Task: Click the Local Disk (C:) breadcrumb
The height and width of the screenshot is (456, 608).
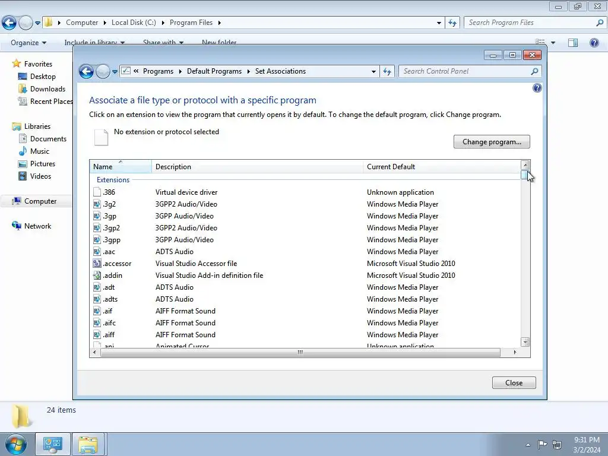Action: 134,23
